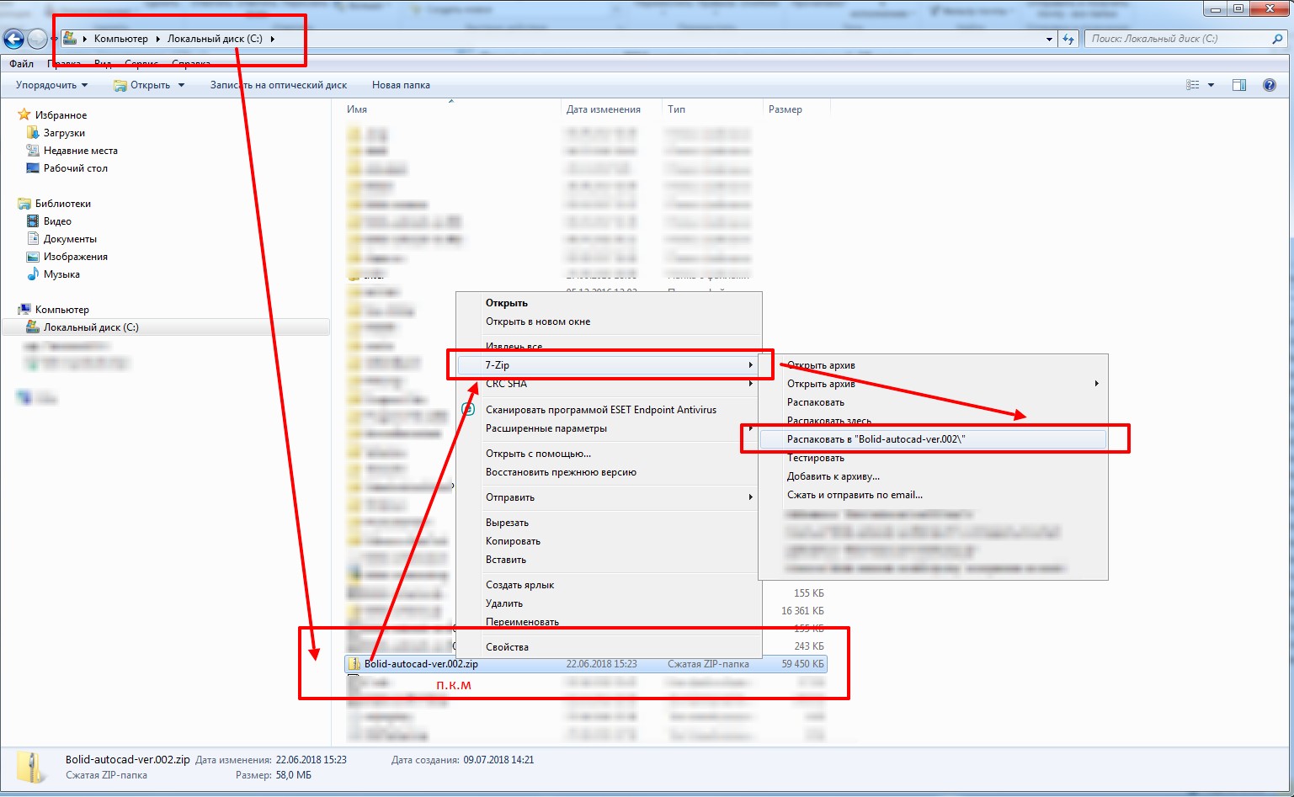
Task: Click the change view icon in toolbar
Action: tap(1192, 85)
